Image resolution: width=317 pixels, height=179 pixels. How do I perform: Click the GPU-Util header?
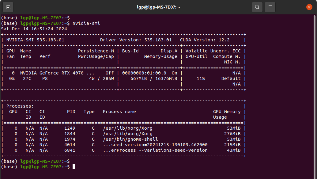click(197, 57)
